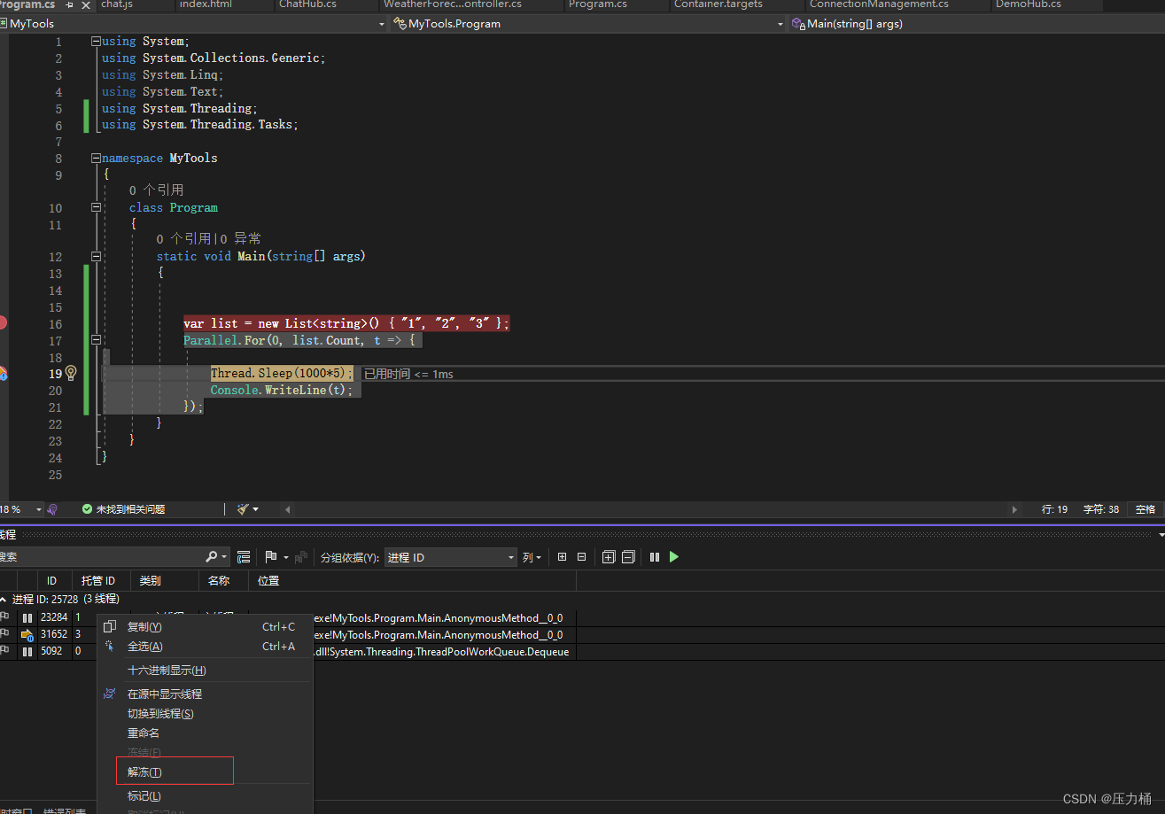This screenshot has height=814, width=1165.
Task: Click the show only flagged threads icon
Action: click(x=301, y=557)
